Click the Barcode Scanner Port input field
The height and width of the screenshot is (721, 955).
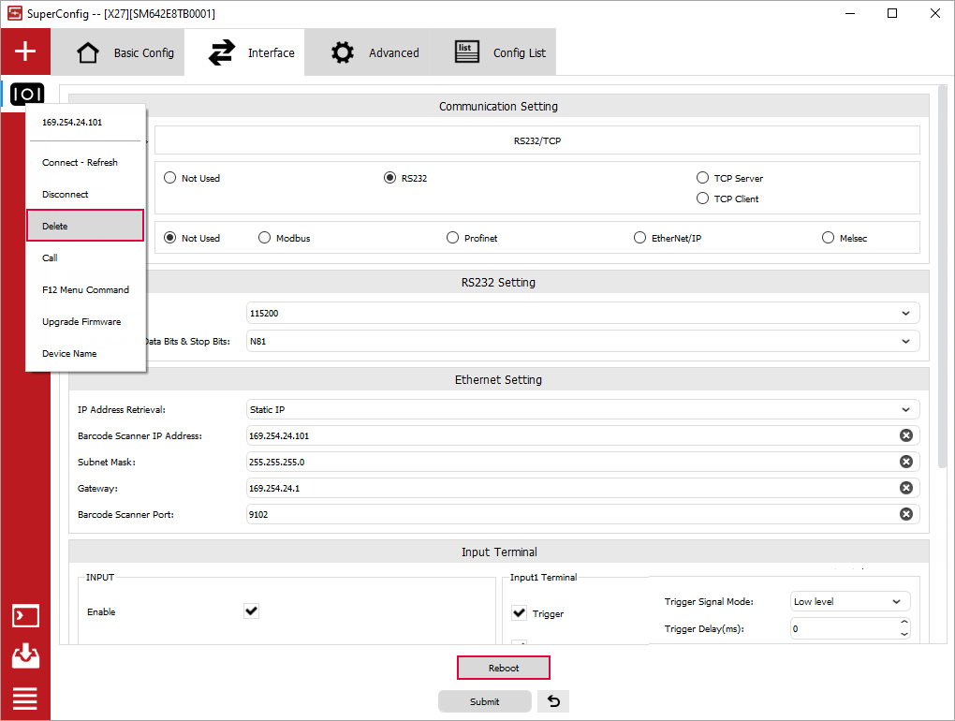coord(571,514)
